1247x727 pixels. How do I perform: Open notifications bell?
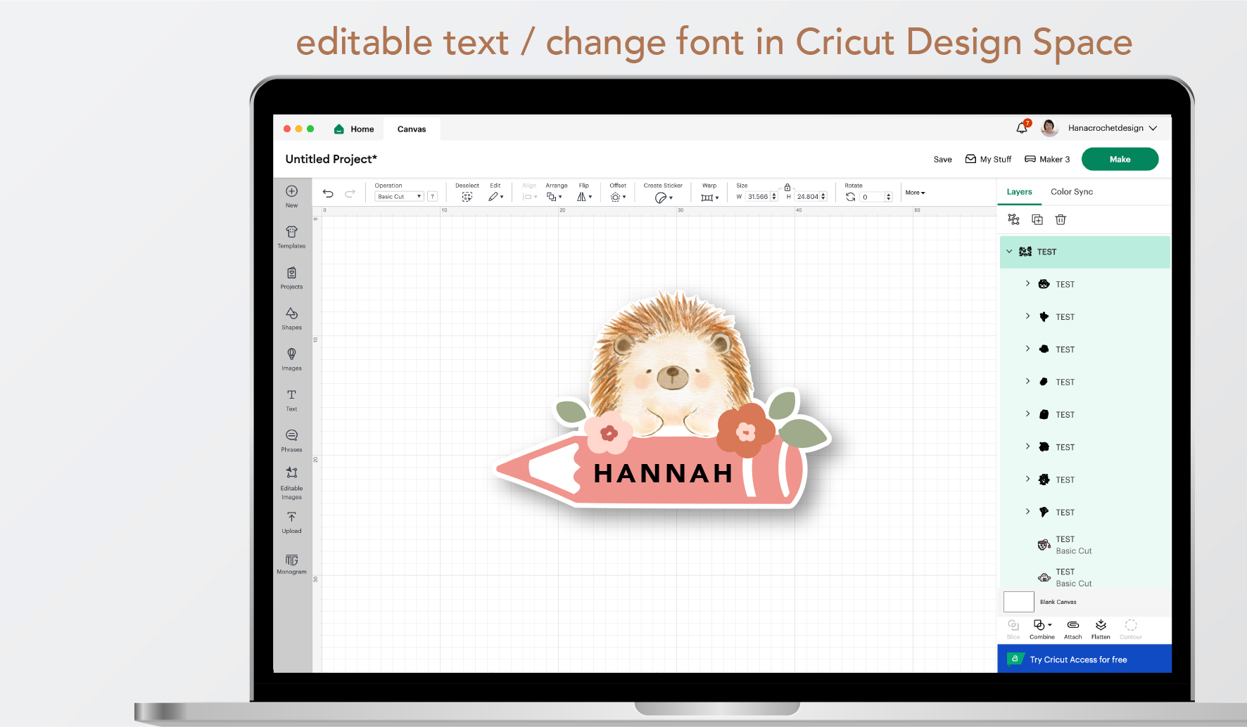pos(1022,127)
